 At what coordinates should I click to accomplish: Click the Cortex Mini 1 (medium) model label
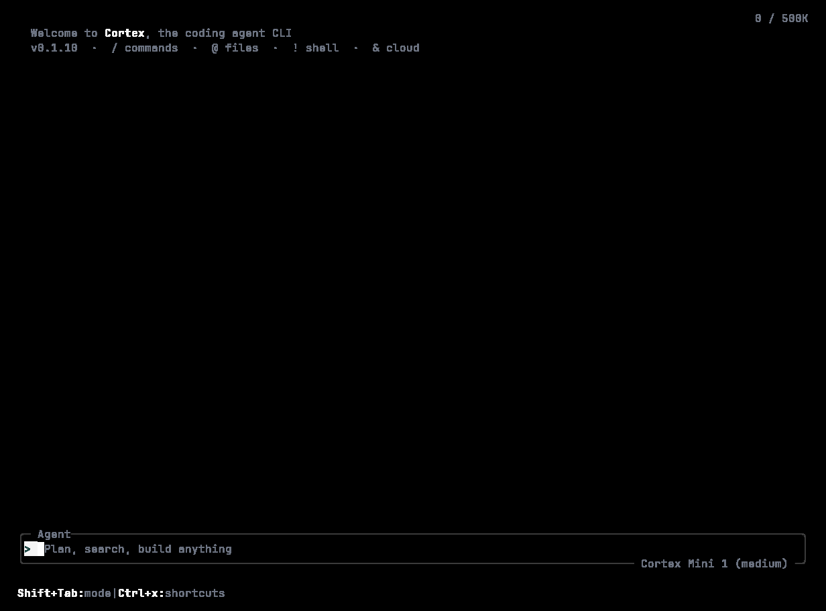tap(714, 563)
